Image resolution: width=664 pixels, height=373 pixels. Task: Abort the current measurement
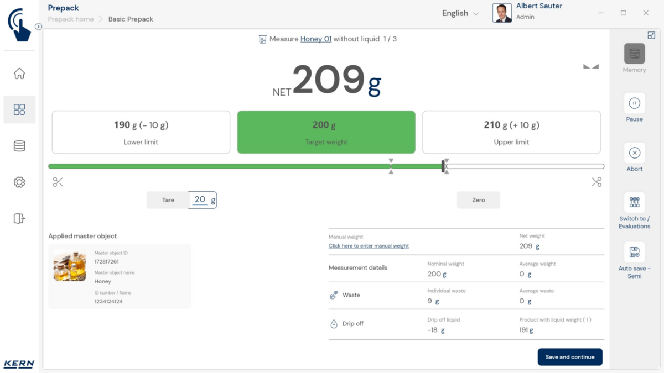tap(634, 153)
